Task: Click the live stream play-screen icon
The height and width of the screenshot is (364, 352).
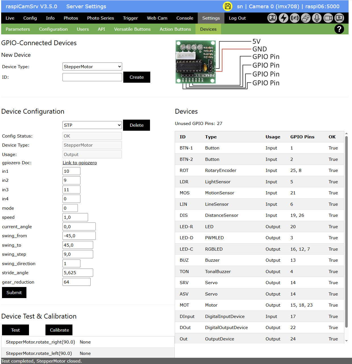Action: (339, 18)
